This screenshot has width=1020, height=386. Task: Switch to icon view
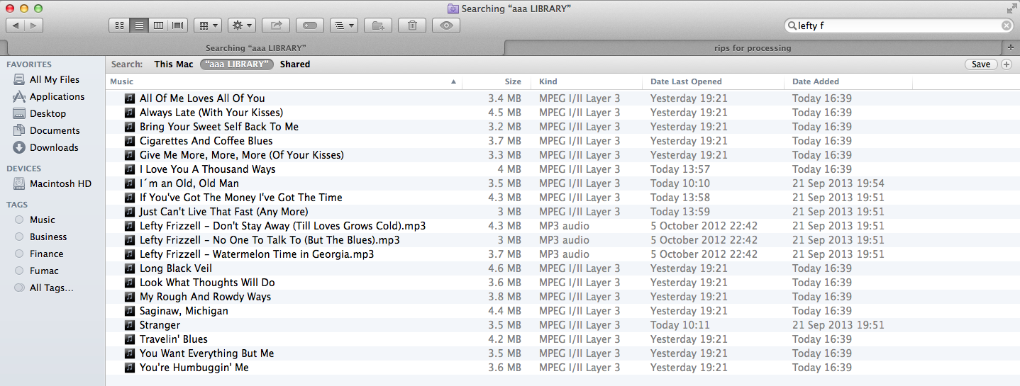[x=118, y=25]
